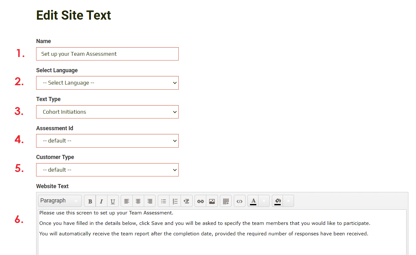
Task: Apply text color with the A icon
Action: point(253,201)
